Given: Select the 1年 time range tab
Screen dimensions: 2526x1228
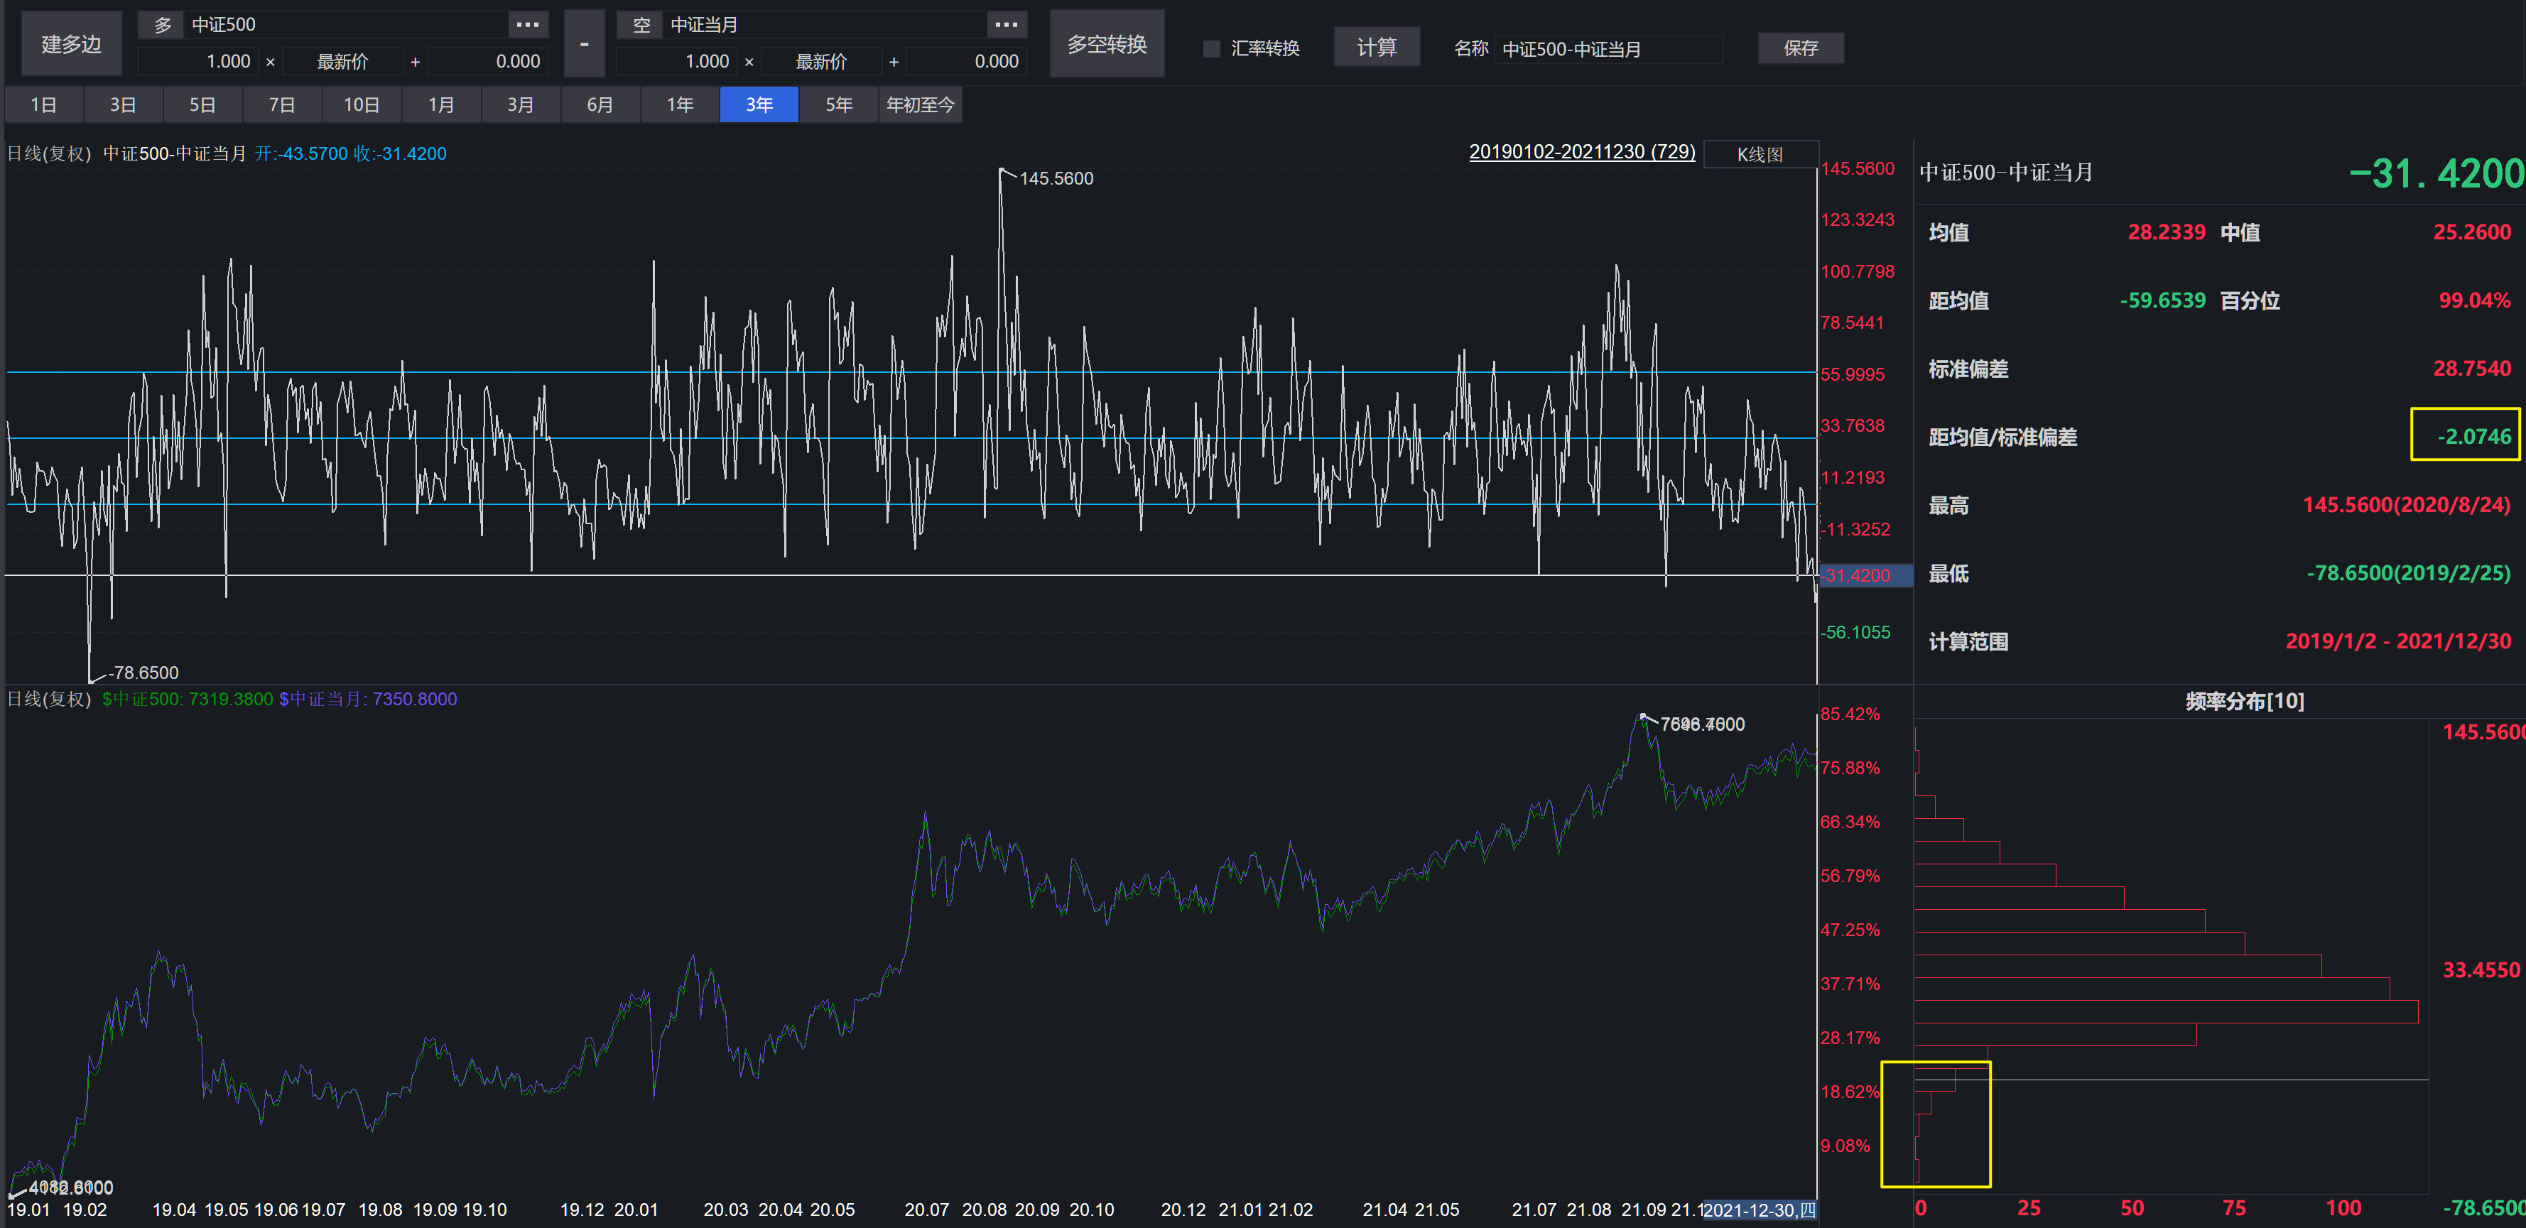Looking at the screenshot, I should (680, 105).
